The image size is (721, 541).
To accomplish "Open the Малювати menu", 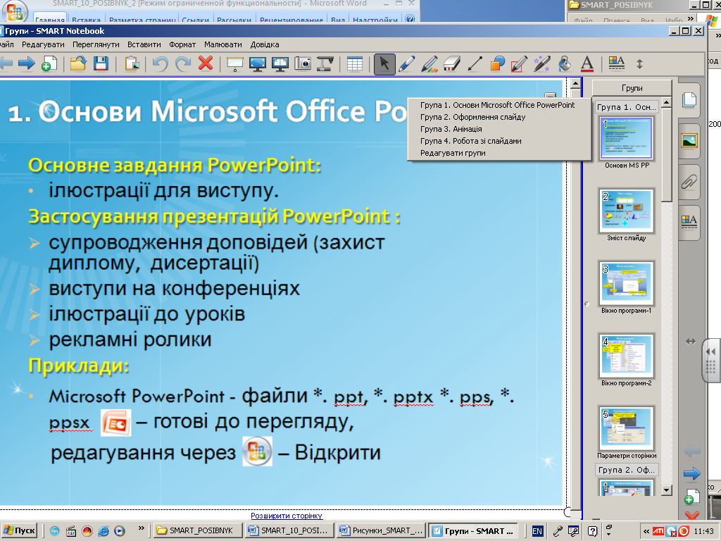I will coord(223,44).
